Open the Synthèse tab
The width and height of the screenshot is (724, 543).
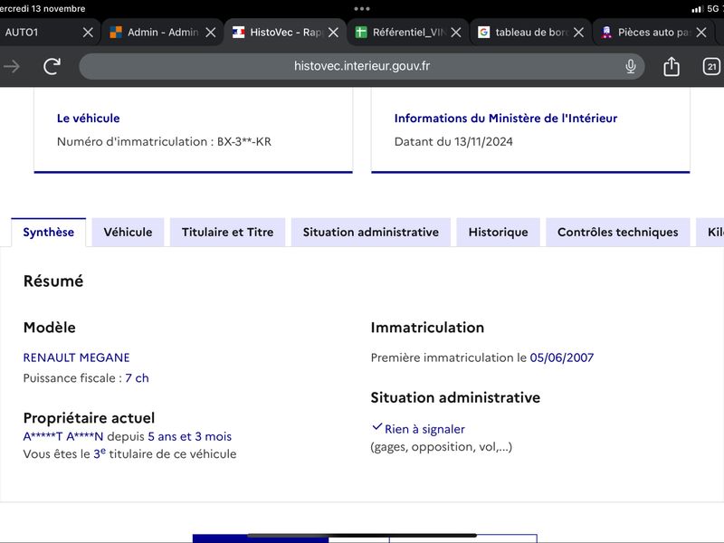coord(49,233)
